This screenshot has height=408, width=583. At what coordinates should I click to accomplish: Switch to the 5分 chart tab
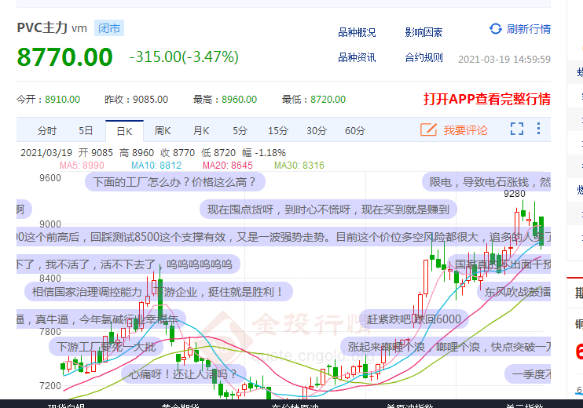point(240,131)
